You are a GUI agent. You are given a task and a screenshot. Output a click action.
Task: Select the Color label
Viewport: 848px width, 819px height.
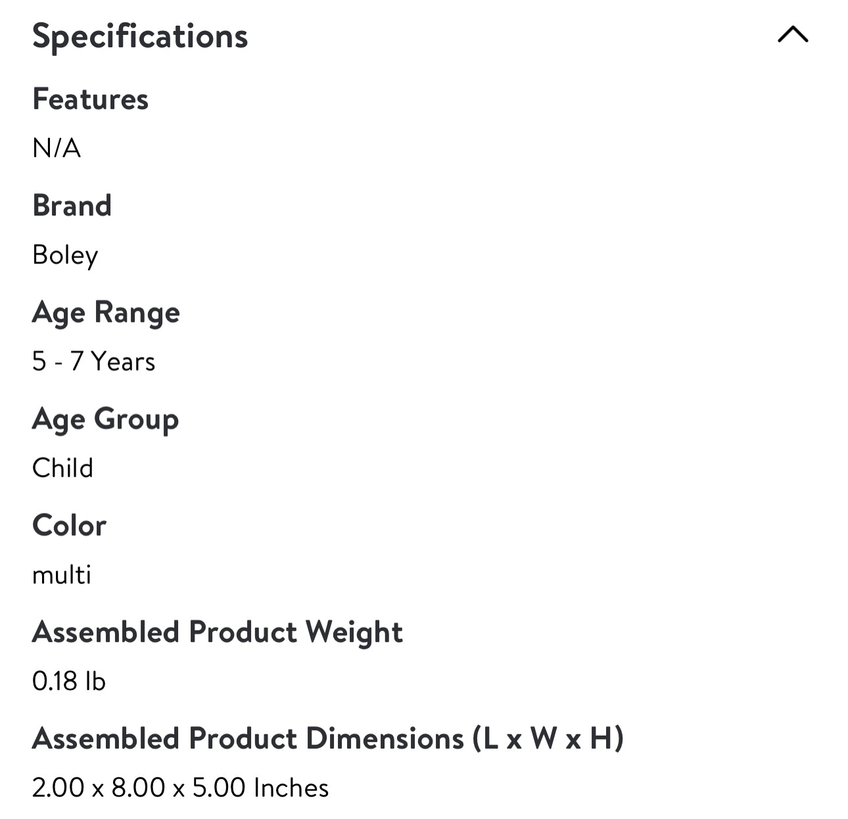[x=69, y=525]
